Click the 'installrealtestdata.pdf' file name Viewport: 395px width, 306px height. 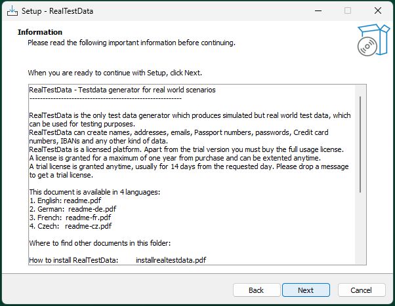tap(171, 260)
